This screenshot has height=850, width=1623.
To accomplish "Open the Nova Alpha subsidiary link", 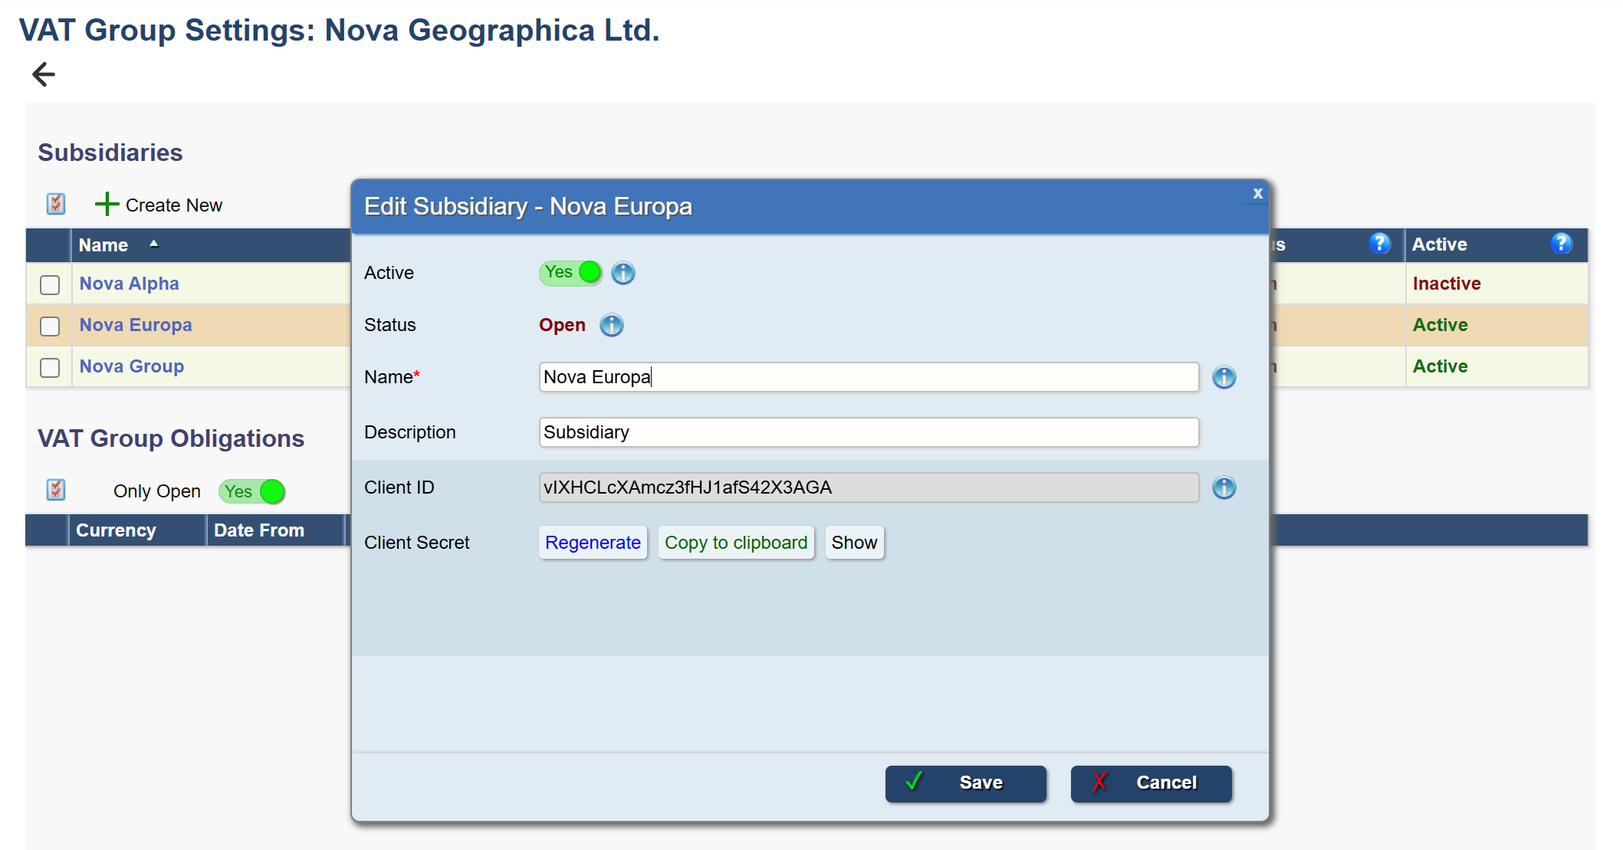I will 129,284.
